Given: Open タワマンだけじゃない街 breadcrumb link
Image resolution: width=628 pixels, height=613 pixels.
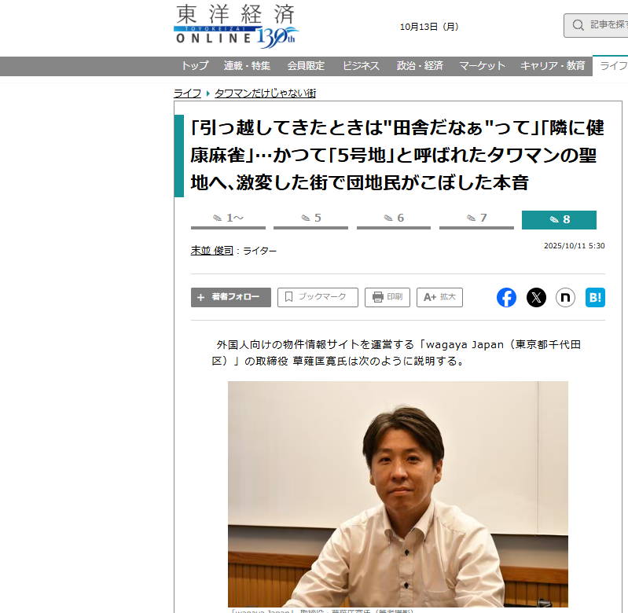Looking at the screenshot, I should (265, 94).
